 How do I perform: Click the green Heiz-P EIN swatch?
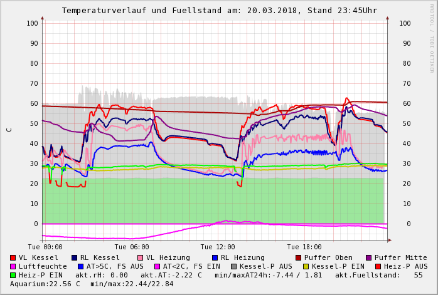point(13,275)
